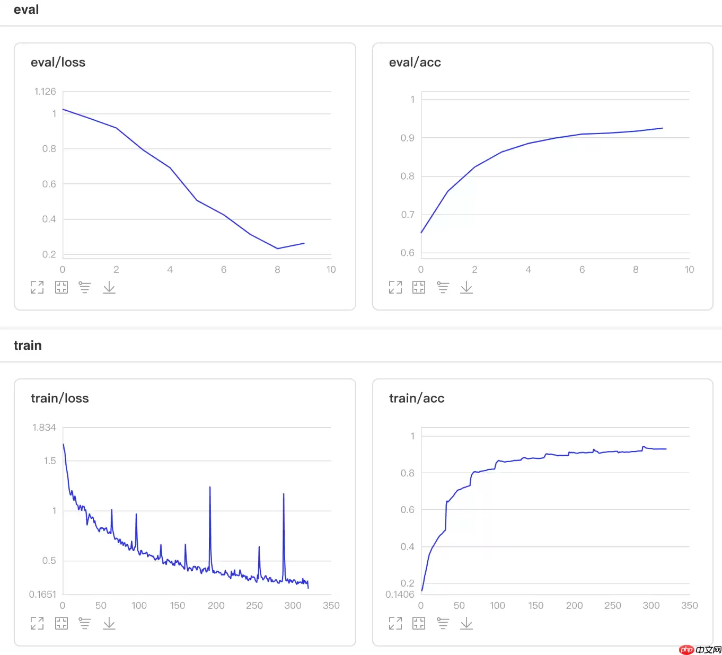Maximize the eval/loss chart
The image size is (722, 655).
37,287
